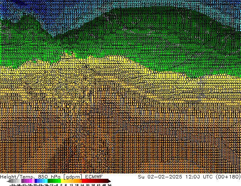Click the bright red swatch above 24

point(83,181)
